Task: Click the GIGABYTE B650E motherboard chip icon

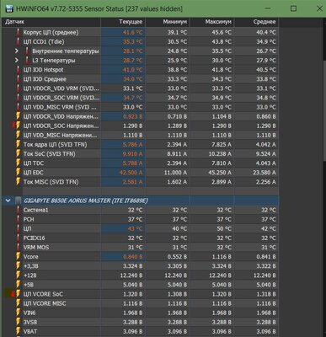Action: click(x=18, y=201)
